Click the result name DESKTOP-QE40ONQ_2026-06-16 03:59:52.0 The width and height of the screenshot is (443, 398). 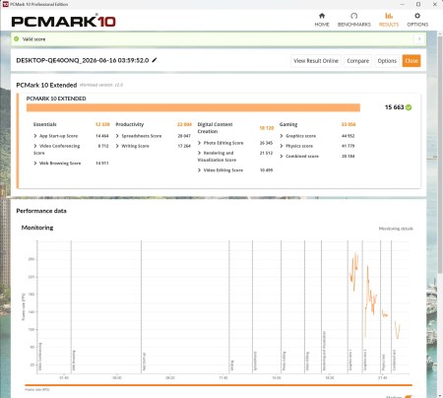point(83,60)
